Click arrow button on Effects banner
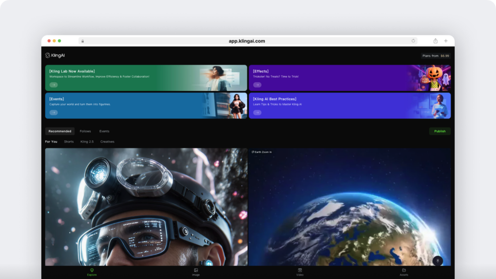The width and height of the screenshot is (496, 279). click(257, 85)
